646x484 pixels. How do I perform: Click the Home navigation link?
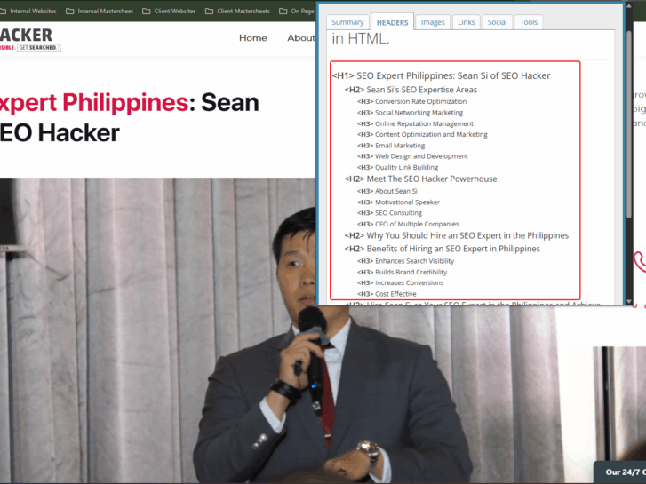pyautogui.click(x=253, y=38)
